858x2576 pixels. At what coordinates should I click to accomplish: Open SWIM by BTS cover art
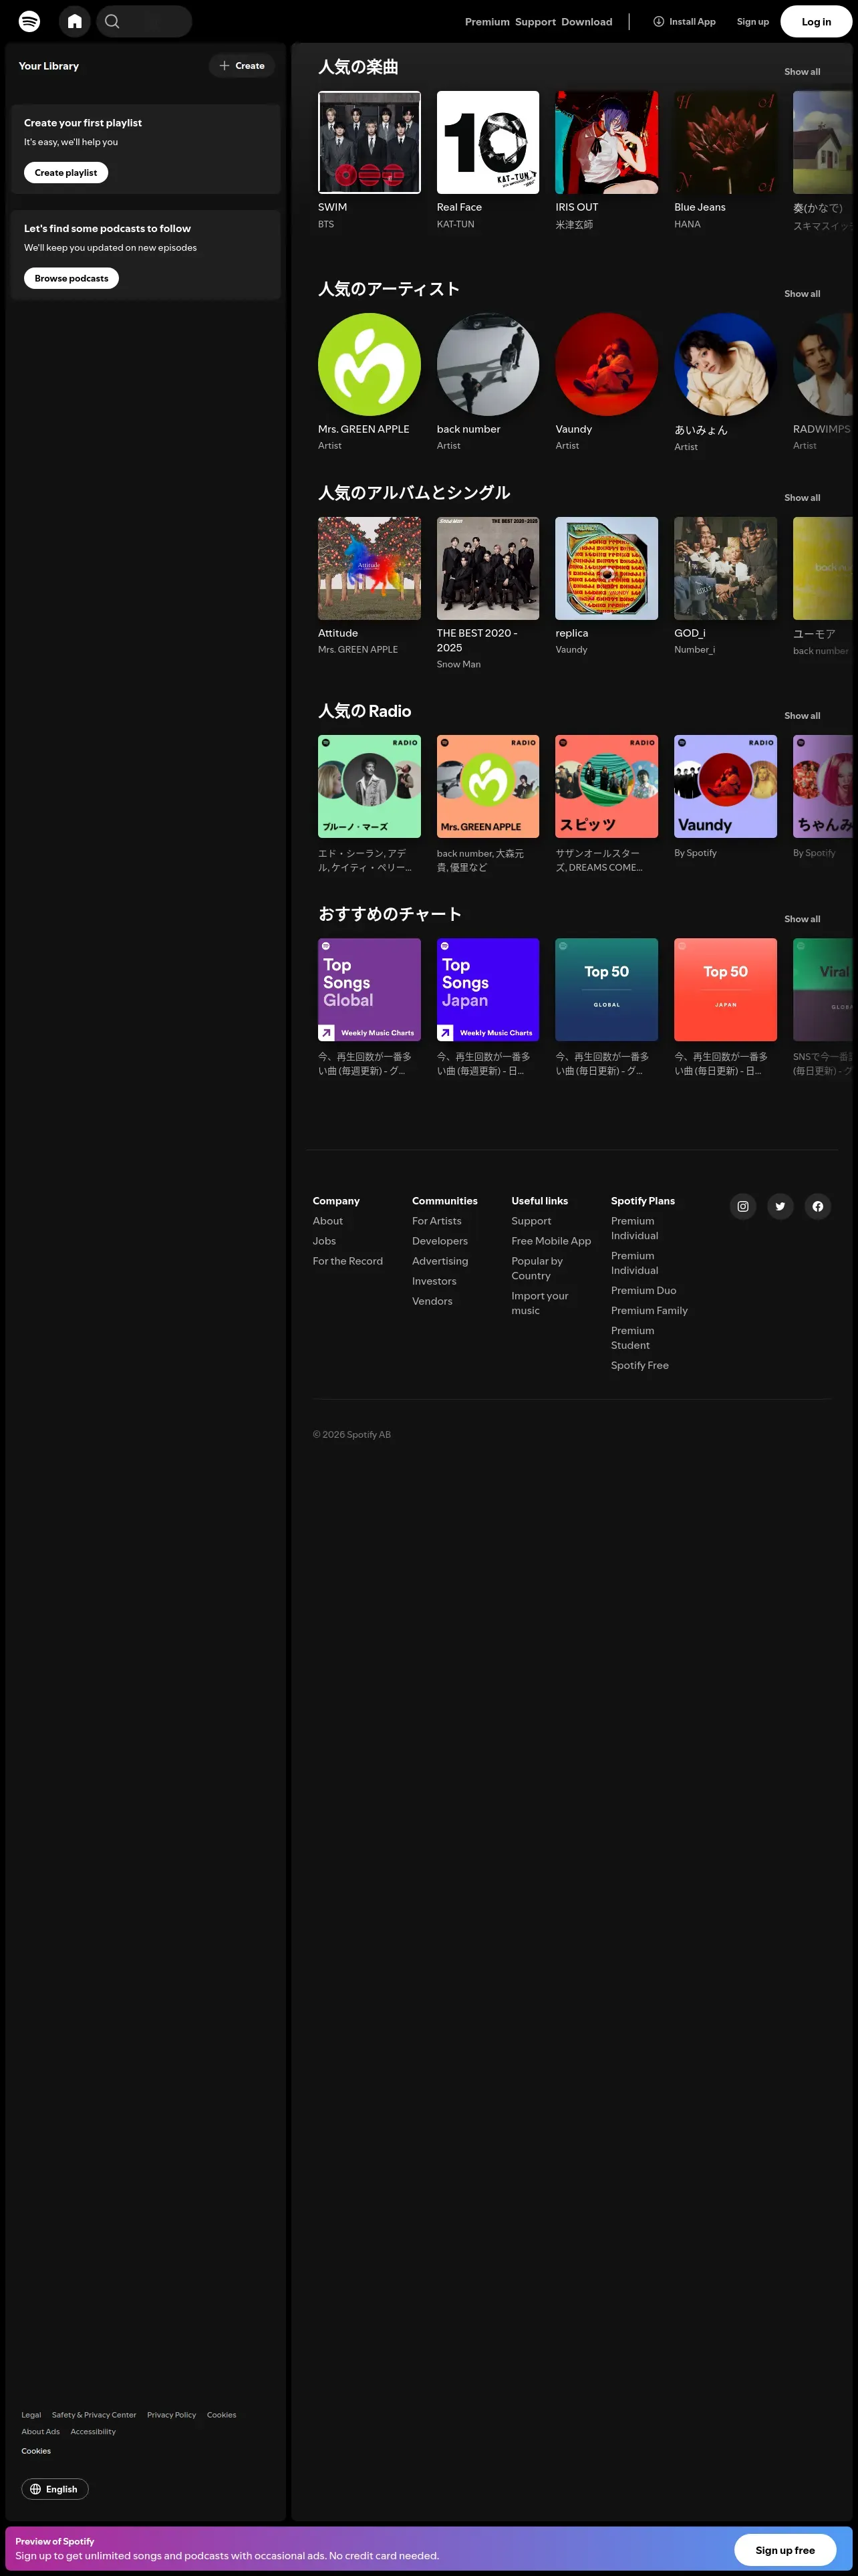[x=370, y=142]
